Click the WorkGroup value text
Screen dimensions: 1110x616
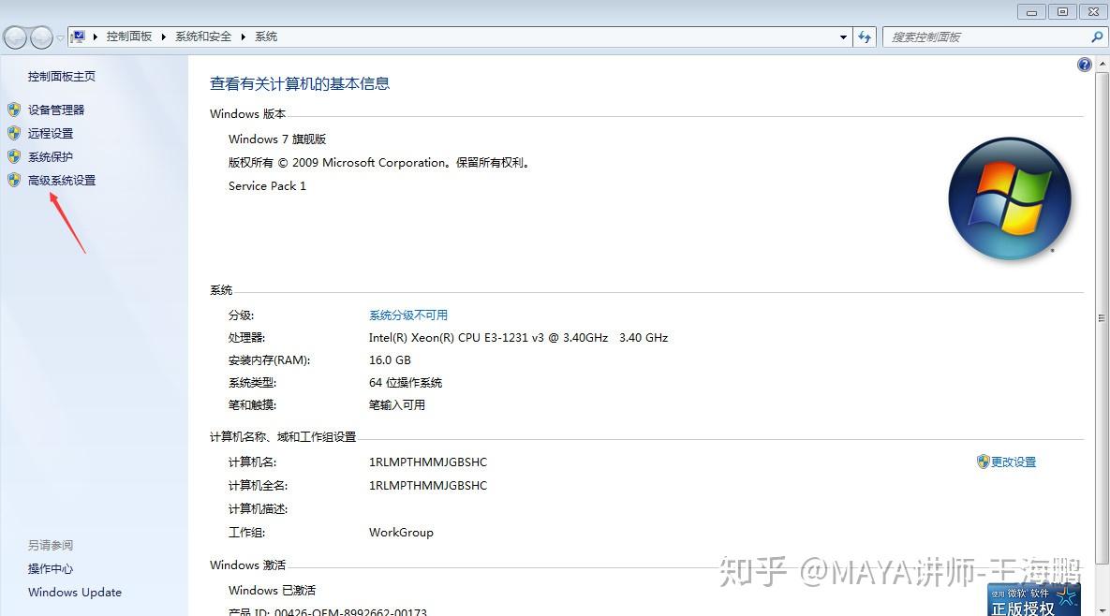pos(401,532)
